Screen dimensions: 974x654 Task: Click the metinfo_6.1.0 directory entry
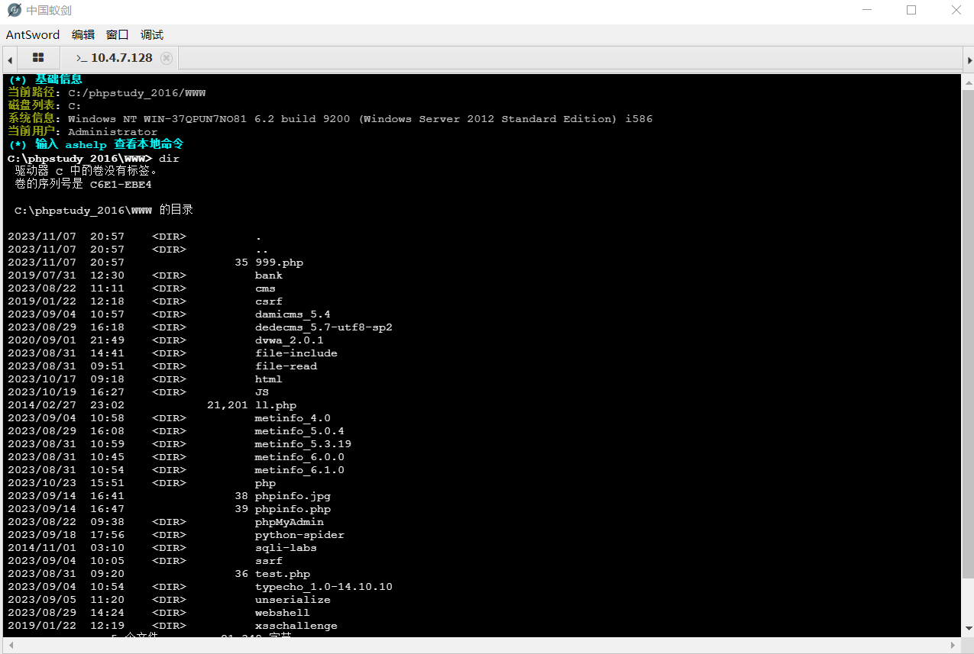pyautogui.click(x=299, y=470)
